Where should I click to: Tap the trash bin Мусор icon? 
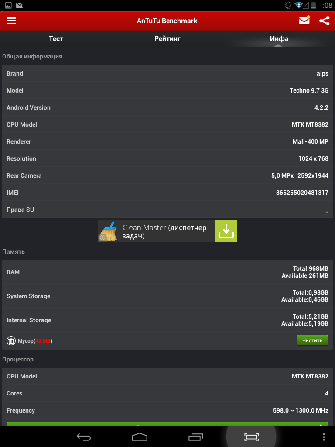coord(11,340)
